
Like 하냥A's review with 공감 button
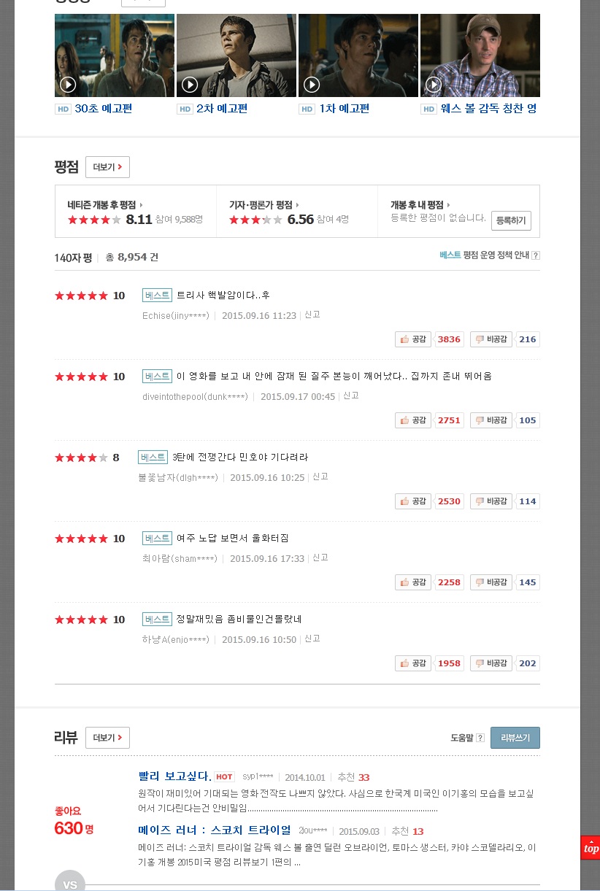pyautogui.click(x=413, y=663)
